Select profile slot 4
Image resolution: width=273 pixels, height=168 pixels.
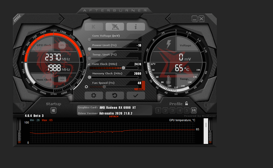[x=180, y=110]
